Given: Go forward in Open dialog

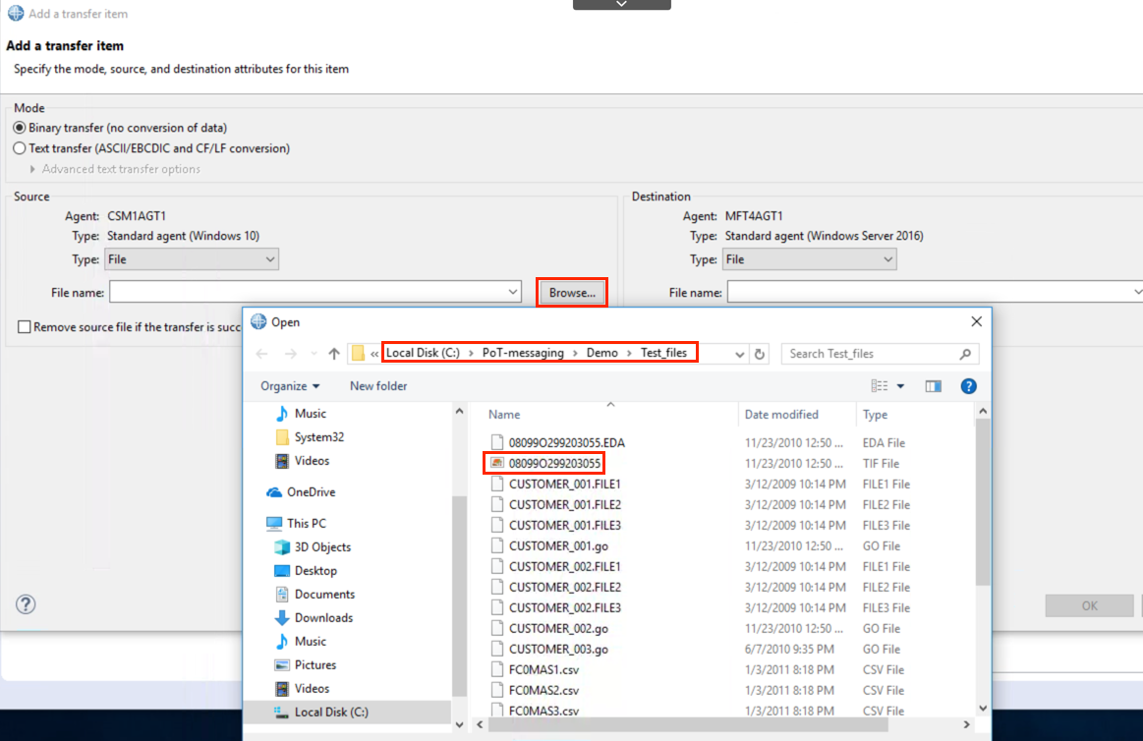Looking at the screenshot, I should point(291,354).
